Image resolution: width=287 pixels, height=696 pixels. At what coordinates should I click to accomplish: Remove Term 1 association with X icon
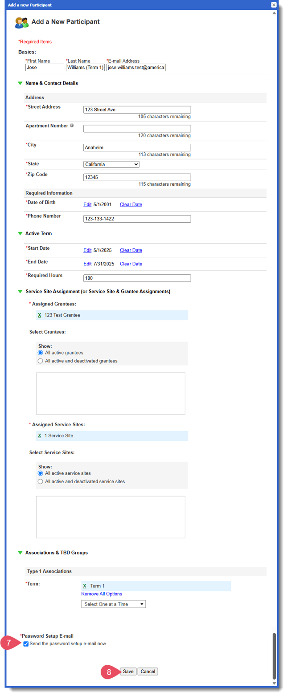click(x=85, y=586)
